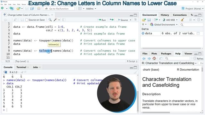
Task: Select the History tab
Action: point(165,15)
